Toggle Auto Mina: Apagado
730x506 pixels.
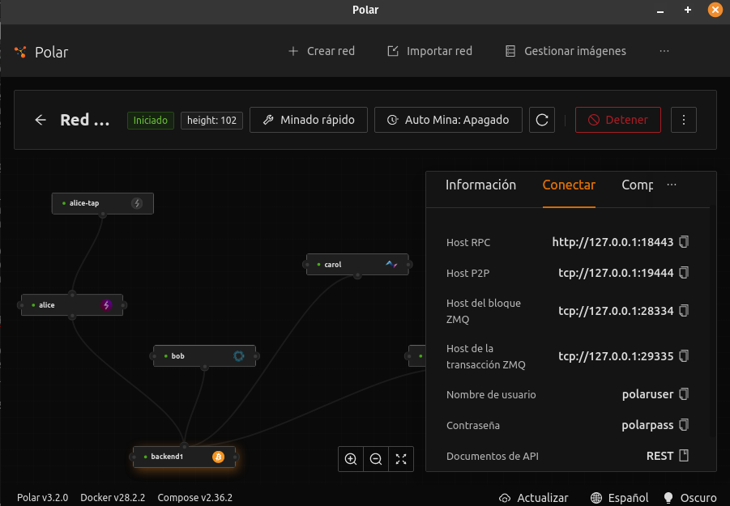tap(448, 120)
